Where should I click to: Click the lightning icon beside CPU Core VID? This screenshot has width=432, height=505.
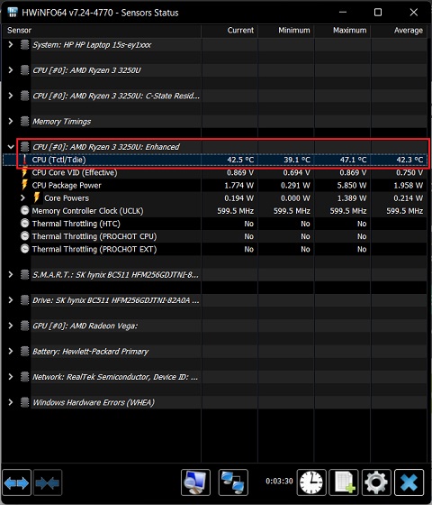point(24,172)
